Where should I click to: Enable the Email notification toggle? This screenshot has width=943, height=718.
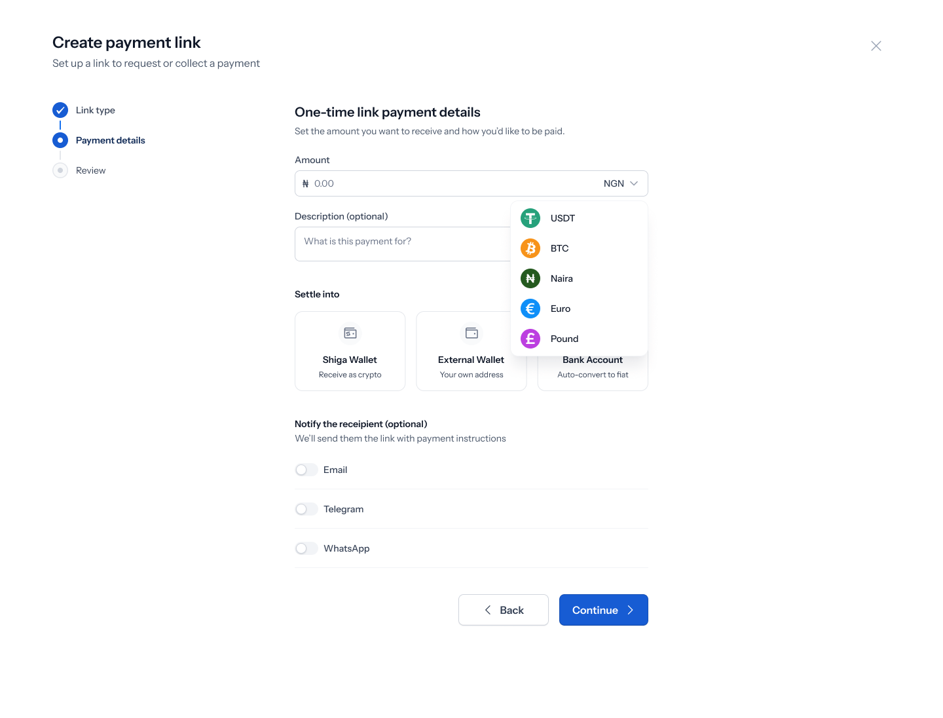[306, 470]
